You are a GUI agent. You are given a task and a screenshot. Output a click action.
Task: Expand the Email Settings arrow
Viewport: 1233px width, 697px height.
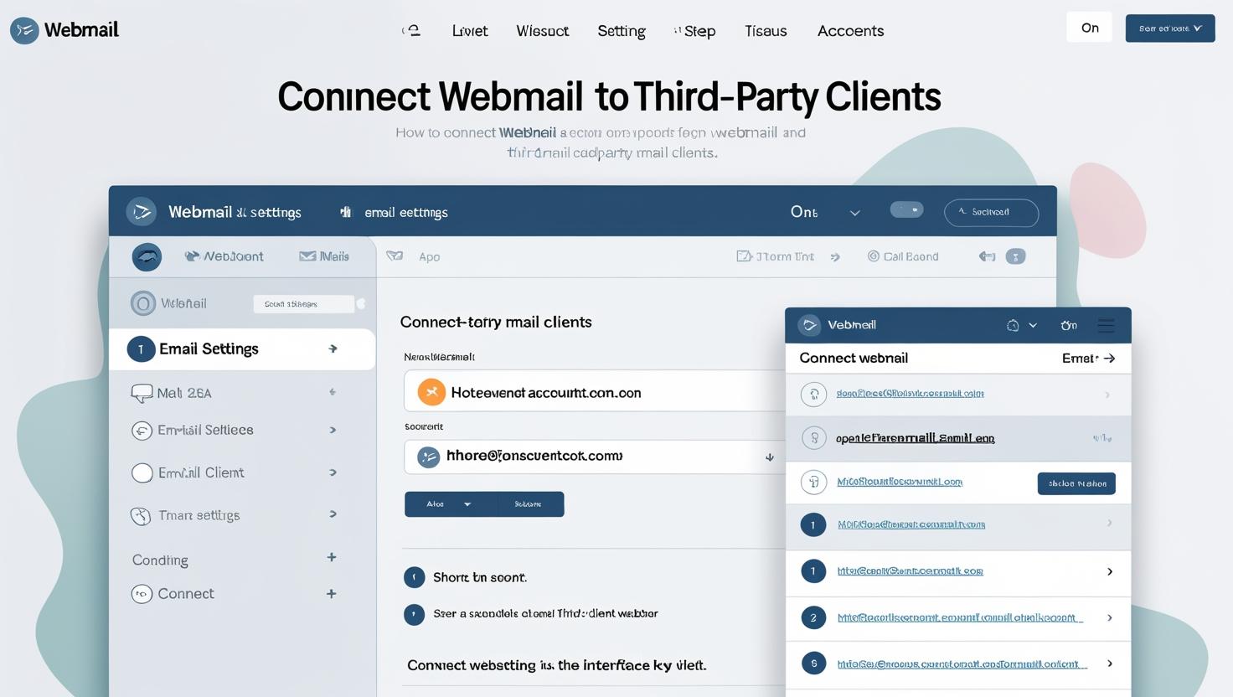[333, 348]
